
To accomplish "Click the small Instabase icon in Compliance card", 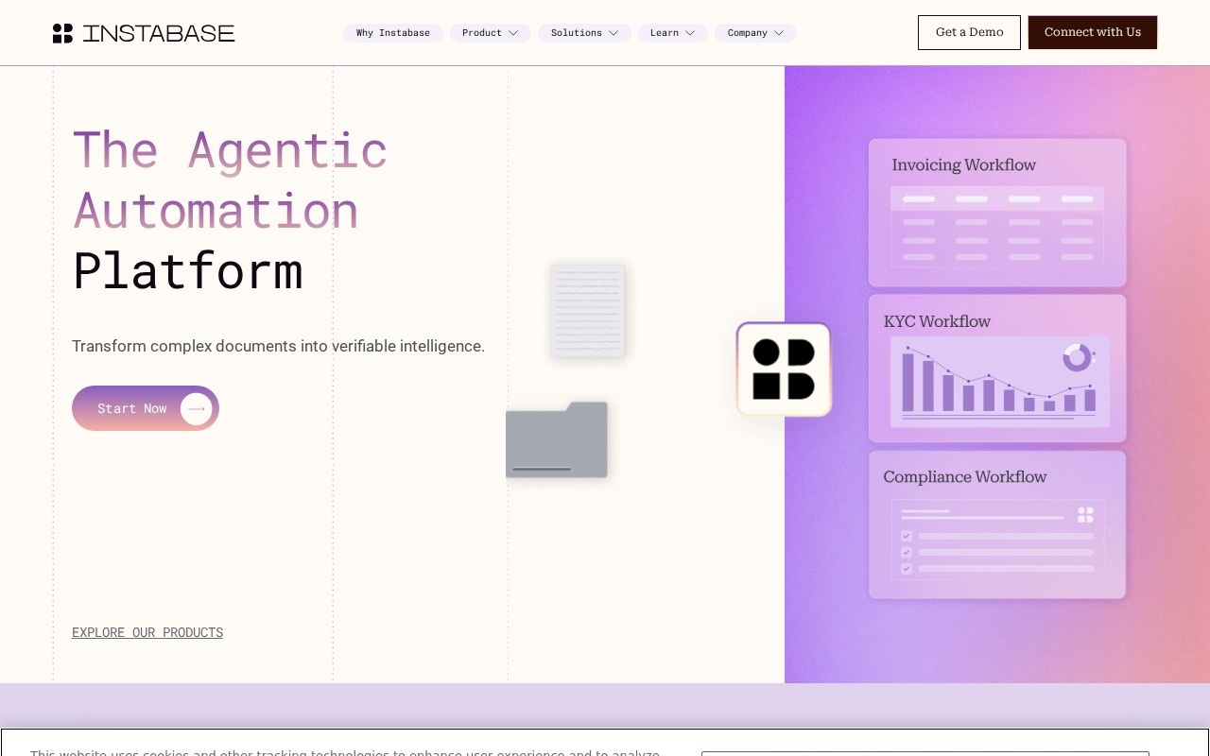I will pyautogui.click(x=1085, y=514).
